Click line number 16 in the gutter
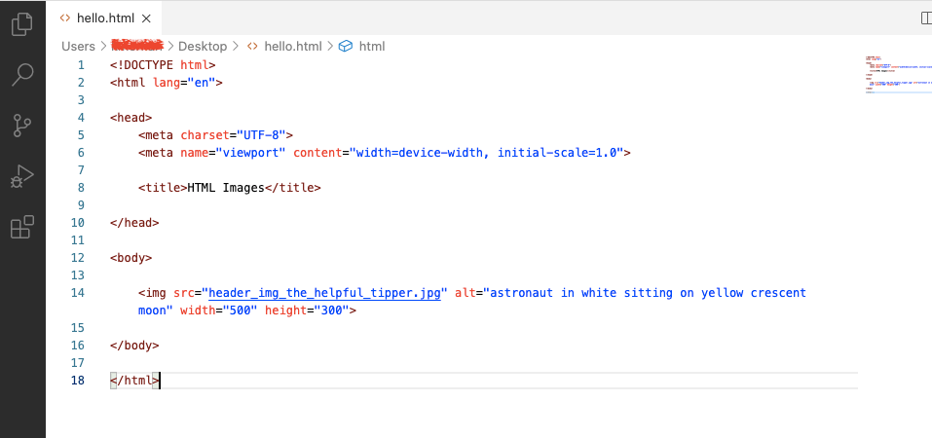The height and width of the screenshot is (438, 932). point(77,346)
